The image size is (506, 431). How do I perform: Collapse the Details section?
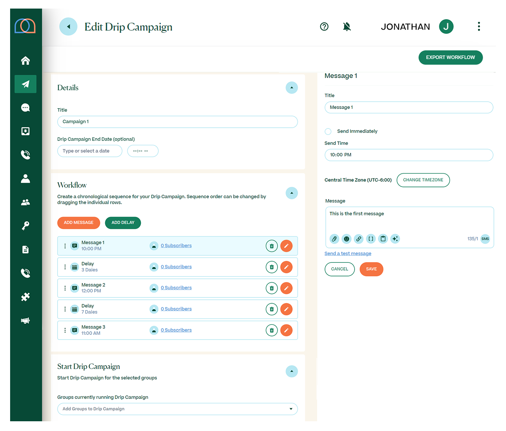tap(292, 88)
